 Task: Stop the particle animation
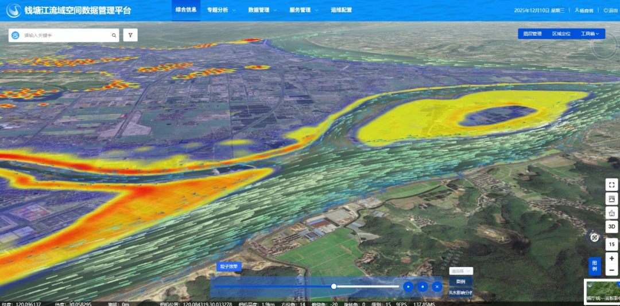pyautogui.click(x=423, y=287)
